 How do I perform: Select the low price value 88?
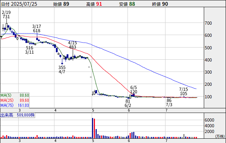[x=132, y=4]
